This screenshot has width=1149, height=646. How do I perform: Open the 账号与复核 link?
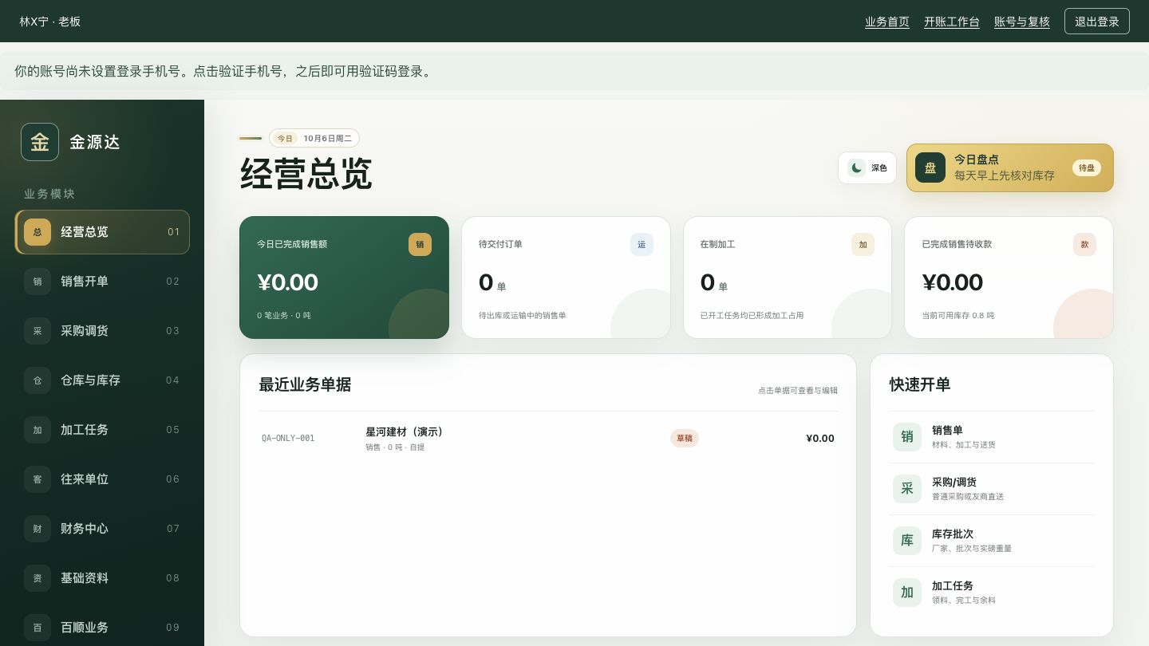1022,22
